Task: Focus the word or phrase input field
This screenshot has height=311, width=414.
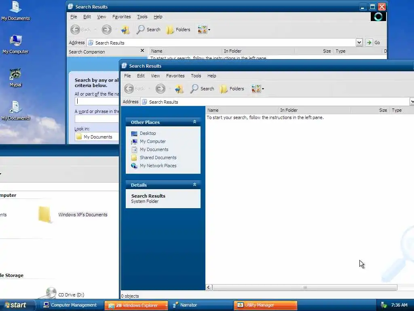Action: 97,119
